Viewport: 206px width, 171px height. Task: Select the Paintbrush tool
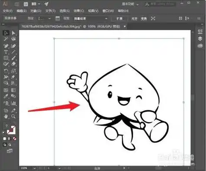click(13, 58)
